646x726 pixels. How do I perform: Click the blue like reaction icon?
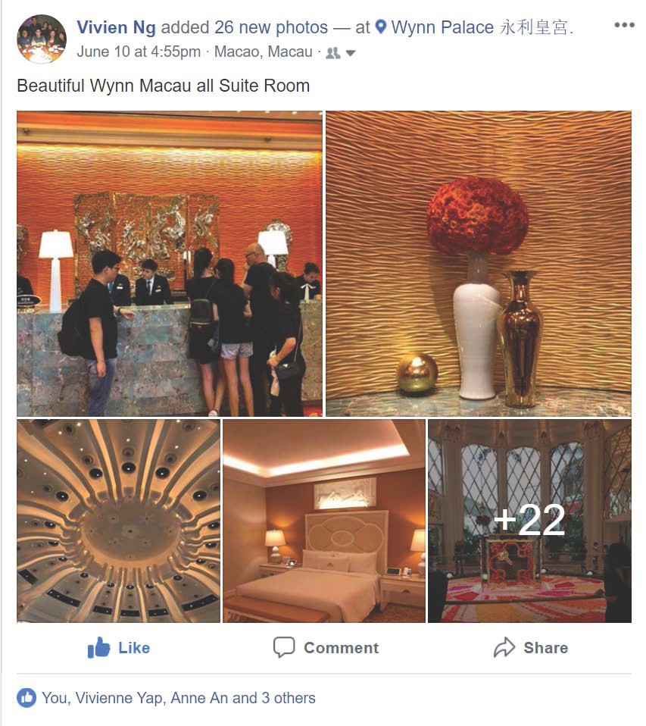click(x=27, y=698)
